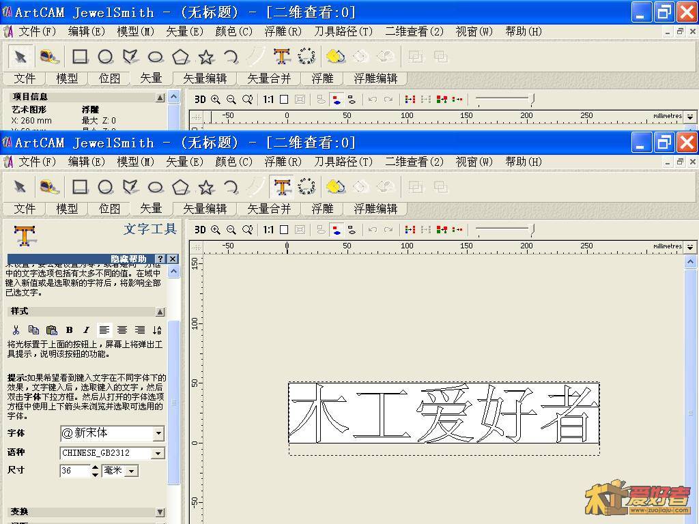Select the arrow tool in lower window
699x524 pixels.
click(x=20, y=187)
